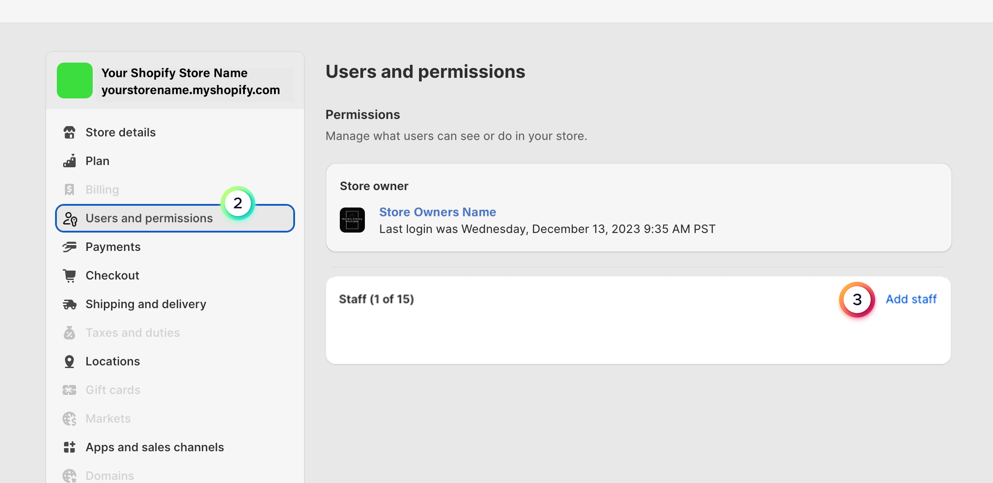Image resolution: width=993 pixels, height=483 pixels.
Task: Click the Gift cards icon
Action: pos(69,390)
